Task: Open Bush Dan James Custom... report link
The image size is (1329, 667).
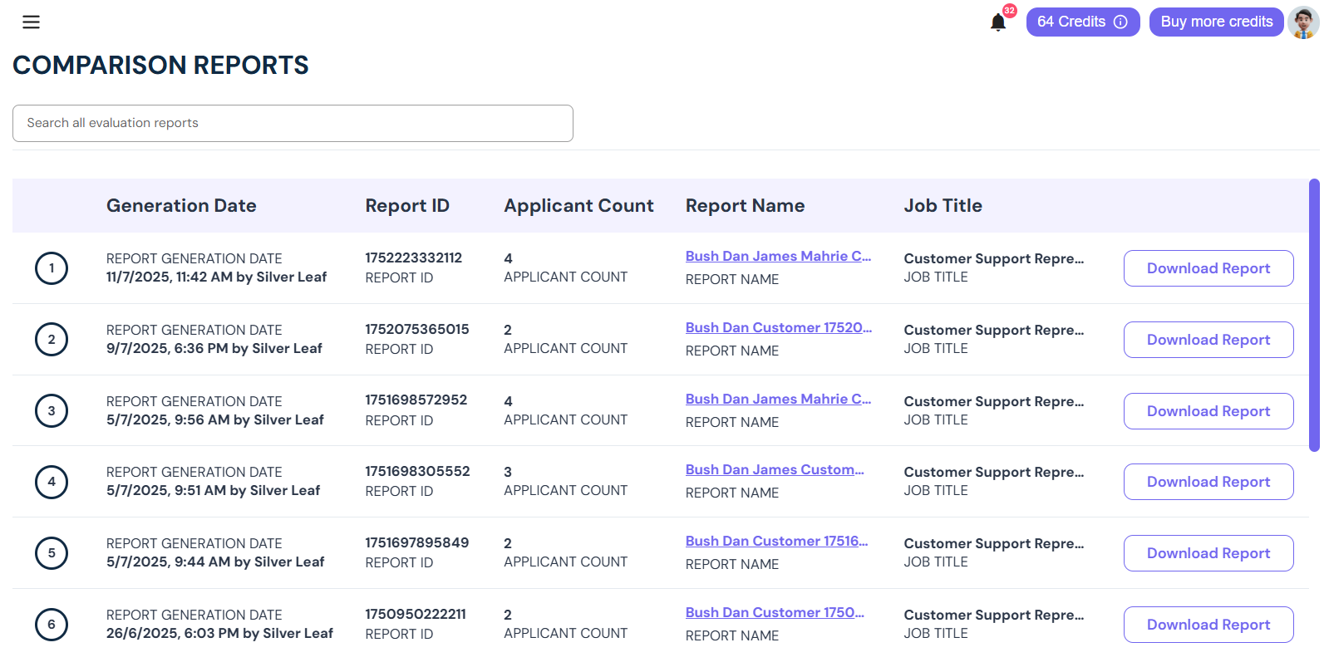Action: pos(775,470)
